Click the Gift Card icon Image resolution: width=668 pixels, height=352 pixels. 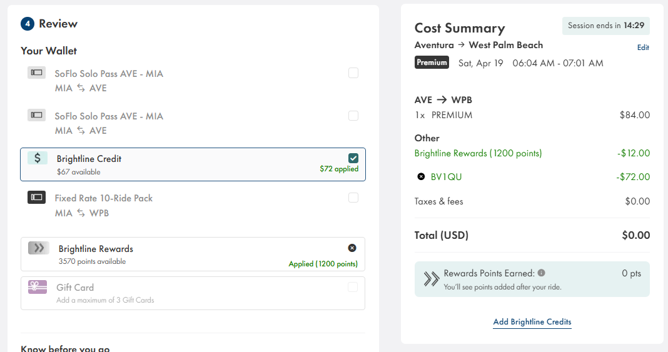(x=38, y=287)
